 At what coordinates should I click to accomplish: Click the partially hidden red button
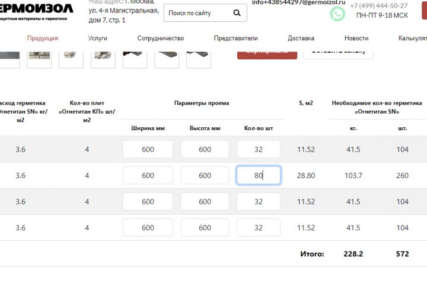pos(267,53)
